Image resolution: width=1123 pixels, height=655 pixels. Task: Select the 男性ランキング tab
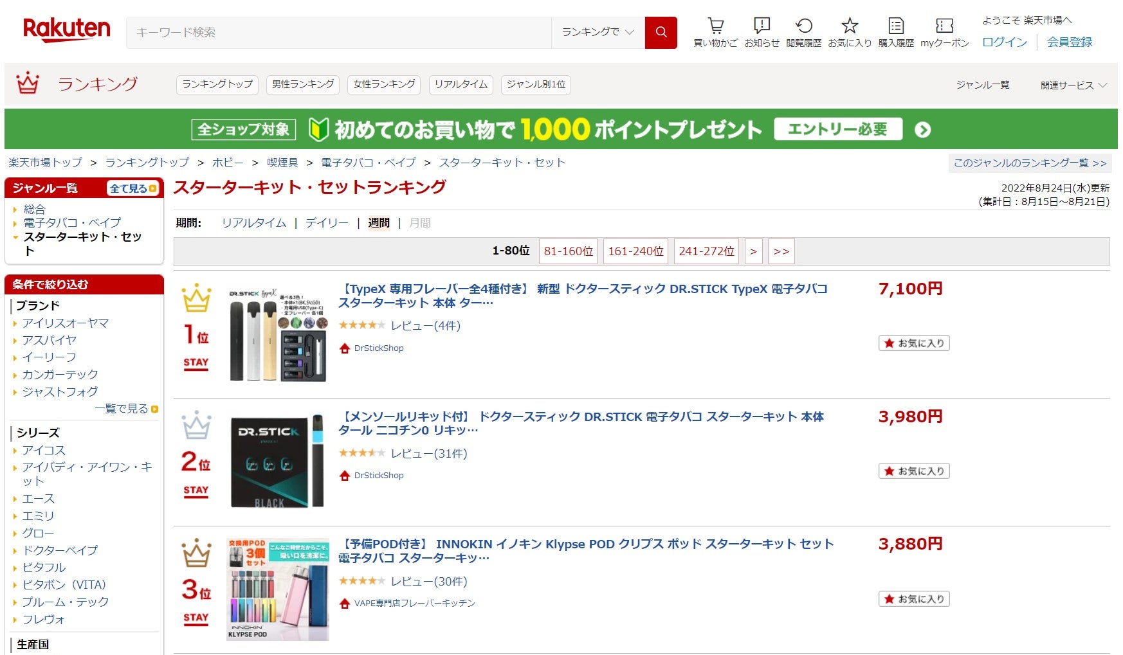(303, 84)
